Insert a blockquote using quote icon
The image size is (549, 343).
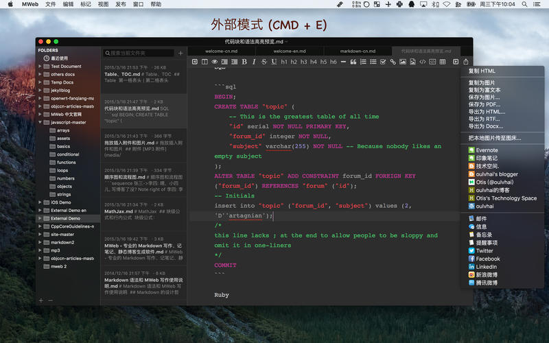pos(353,62)
